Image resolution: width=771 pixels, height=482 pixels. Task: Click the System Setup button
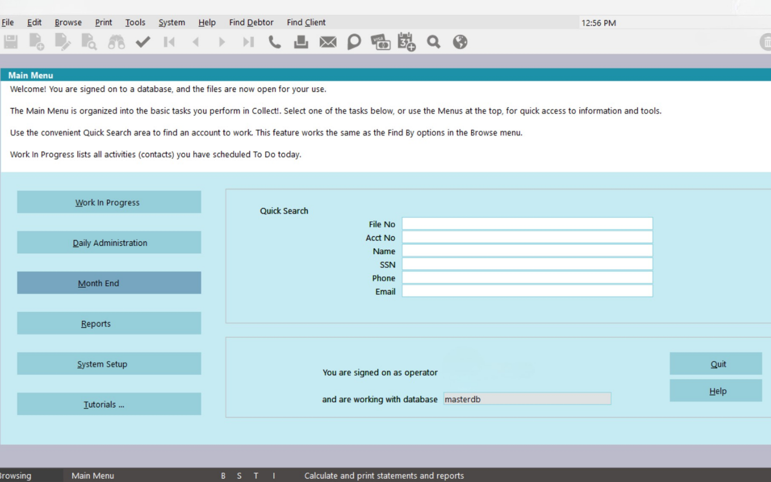[109, 364]
